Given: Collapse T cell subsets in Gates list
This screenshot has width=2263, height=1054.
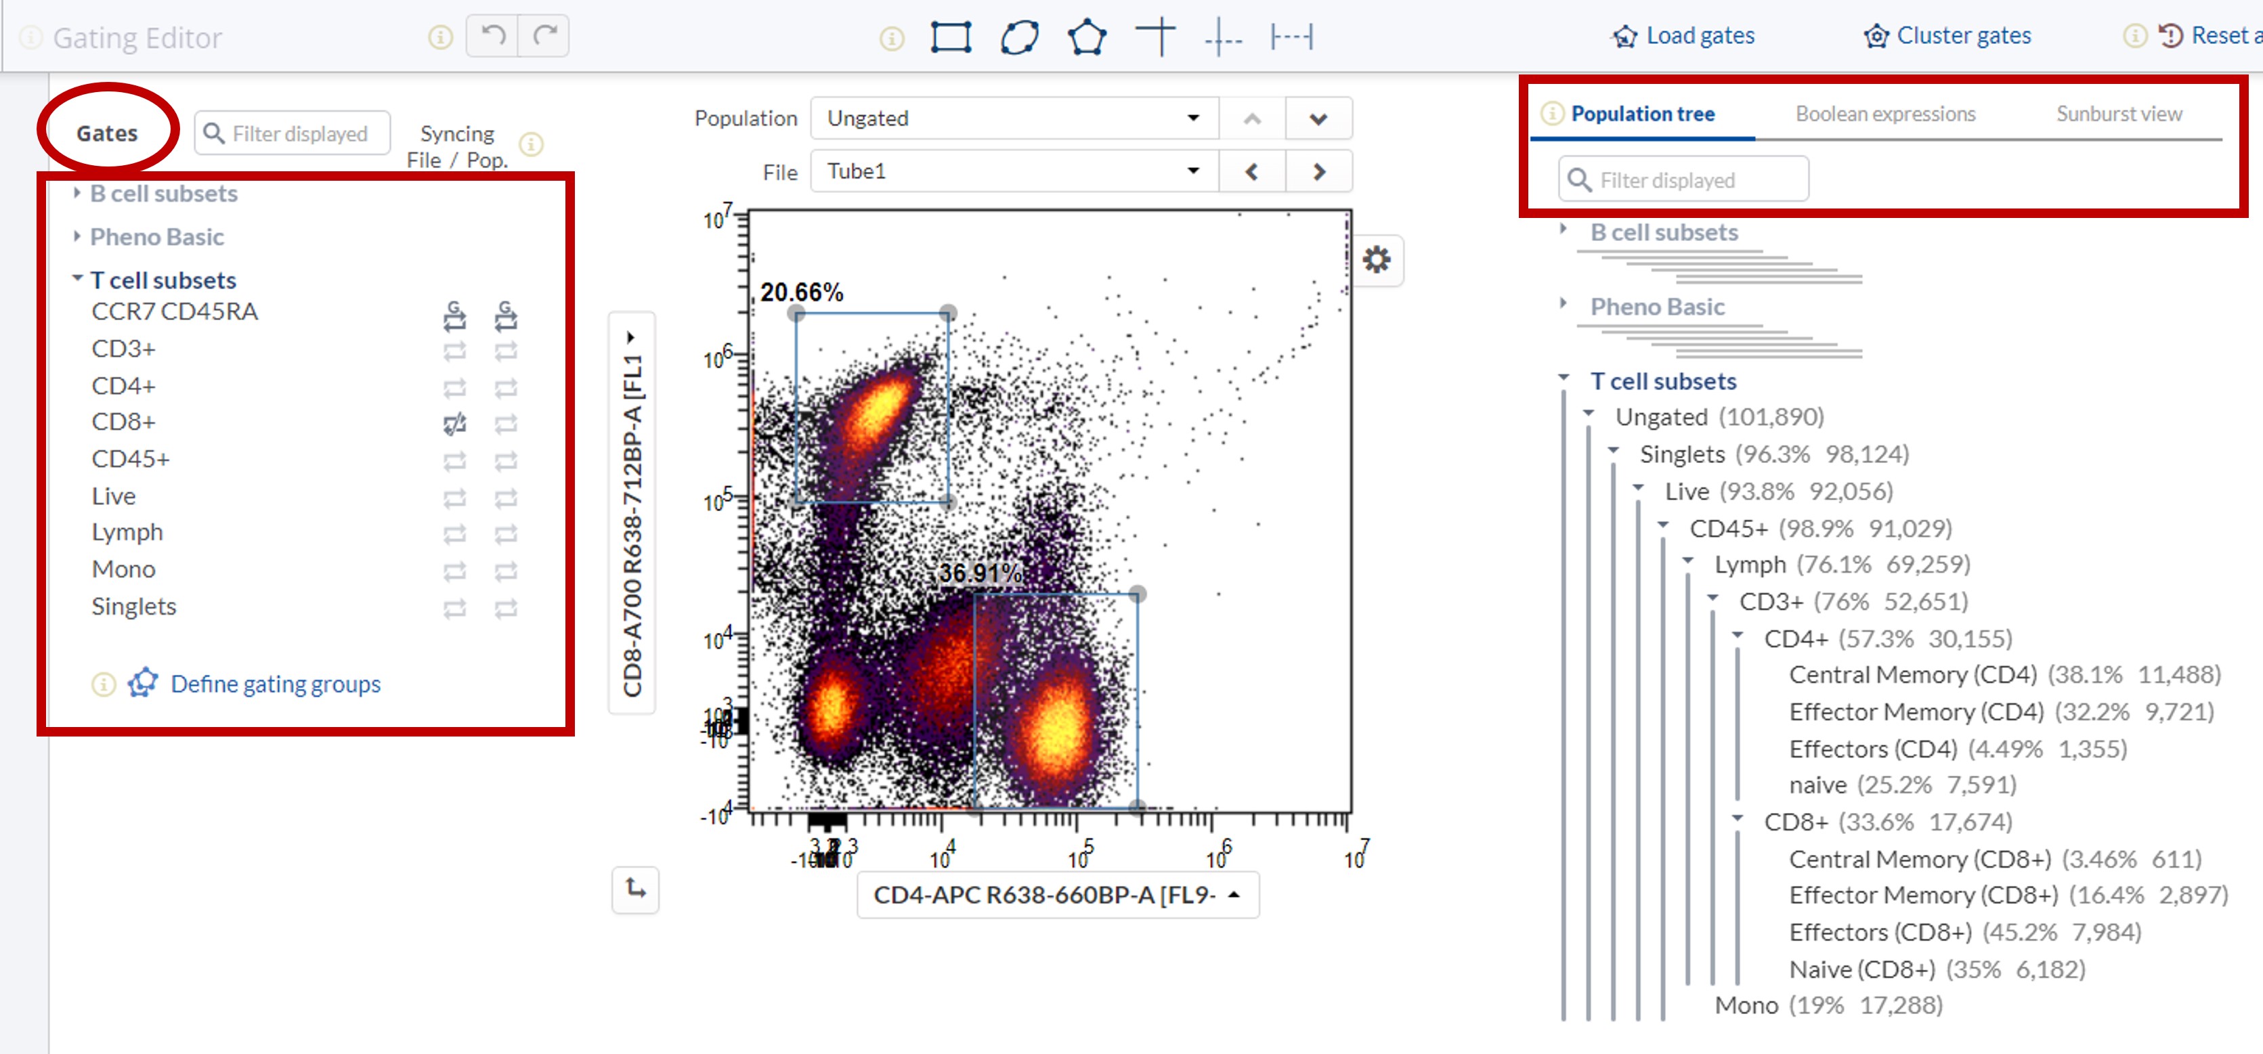Looking at the screenshot, I should (77, 278).
